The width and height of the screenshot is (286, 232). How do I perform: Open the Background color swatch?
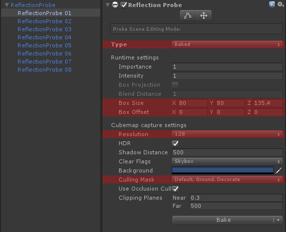coord(222,170)
